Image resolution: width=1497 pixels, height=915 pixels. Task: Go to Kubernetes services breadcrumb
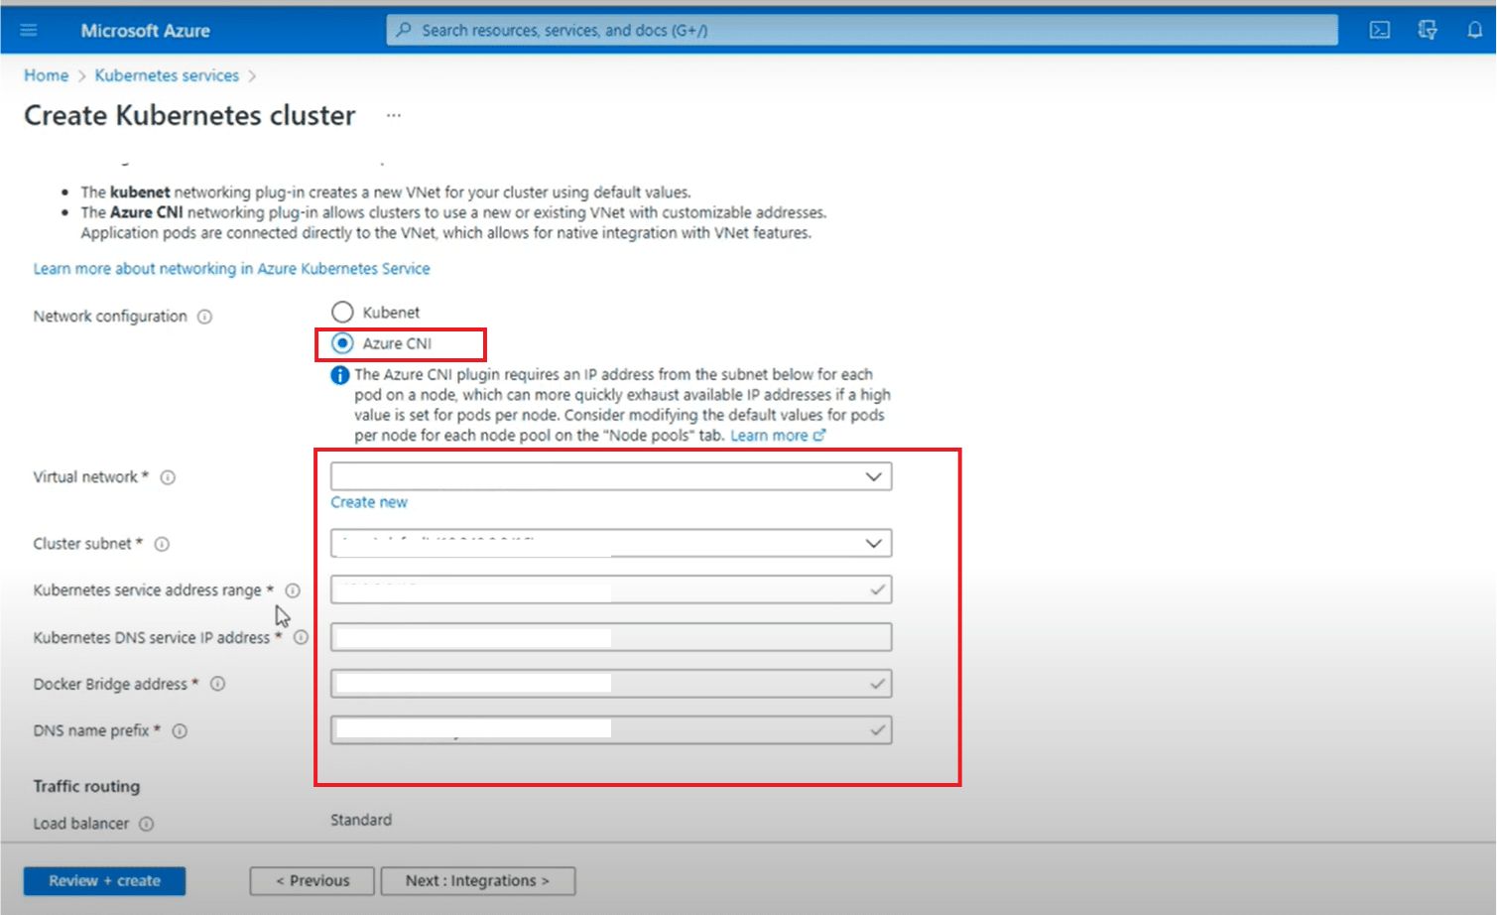click(167, 75)
